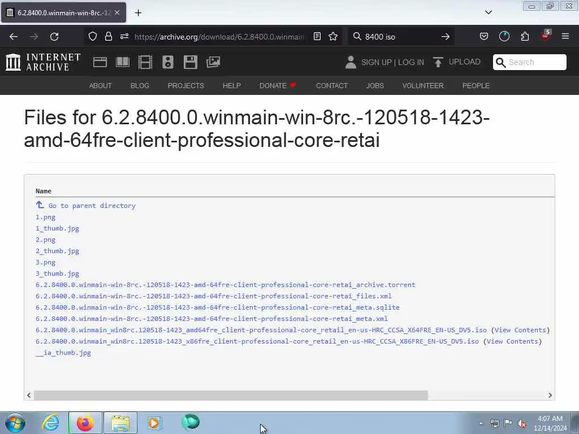Image resolution: width=579 pixels, height=434 pixels.
Task: Open the PEOPLE menu item
Action: (x=476, y=86)
